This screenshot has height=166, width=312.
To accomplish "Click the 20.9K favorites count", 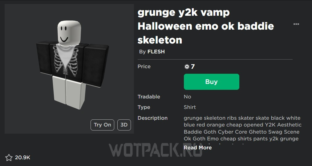I will click(x=22, y=158).
